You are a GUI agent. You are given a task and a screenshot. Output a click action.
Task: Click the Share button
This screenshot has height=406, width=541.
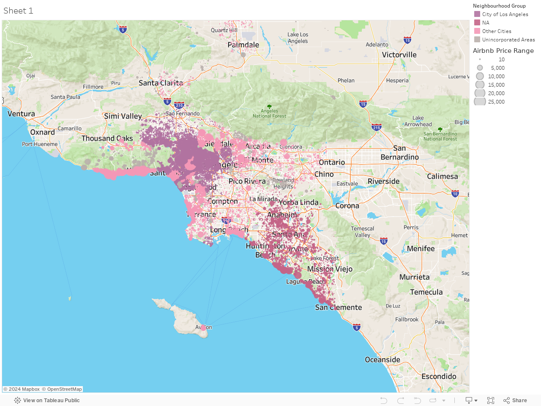[x=515, y=400]
